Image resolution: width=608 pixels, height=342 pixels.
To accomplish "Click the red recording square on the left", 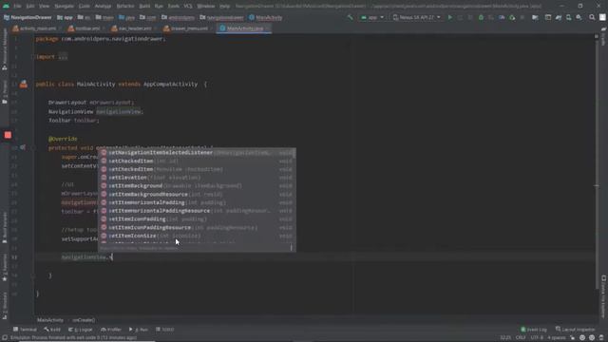I will point(8,135).
